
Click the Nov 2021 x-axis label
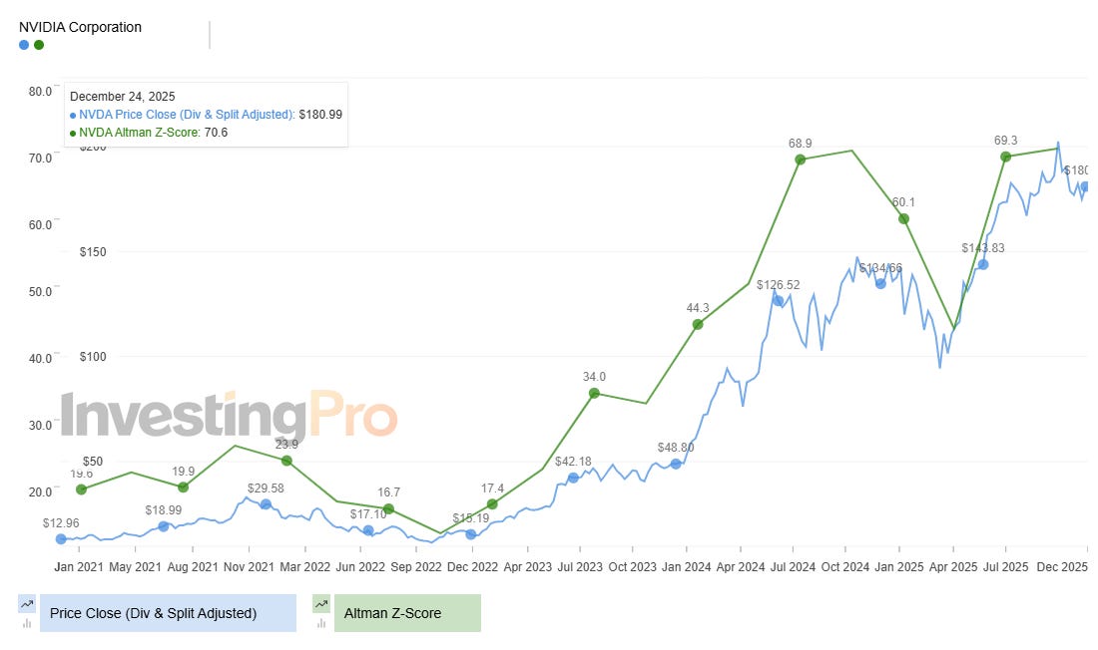[x=249, y=566]
